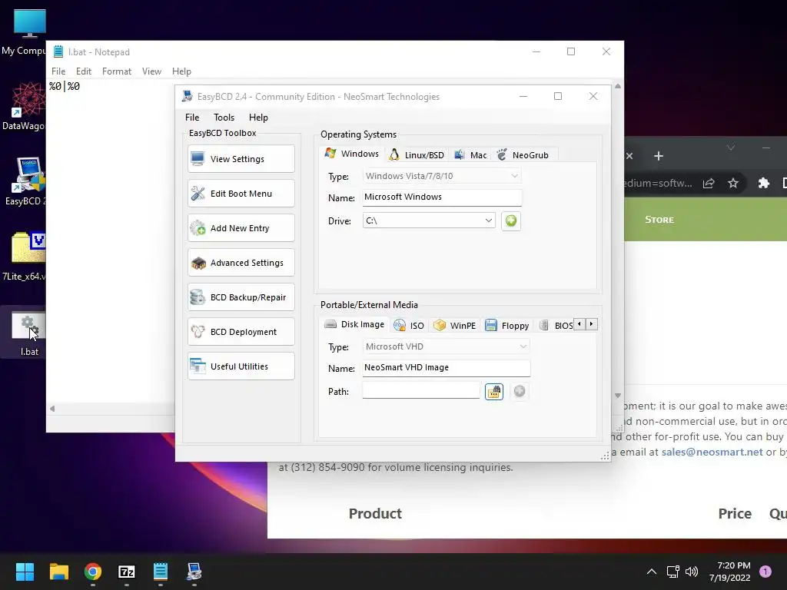787x590 pixels.
Task: Switch to the NeoGrub tab
Action: click(x=523, y=155)
